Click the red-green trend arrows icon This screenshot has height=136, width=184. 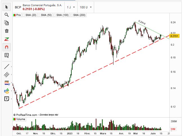(6, 39)
